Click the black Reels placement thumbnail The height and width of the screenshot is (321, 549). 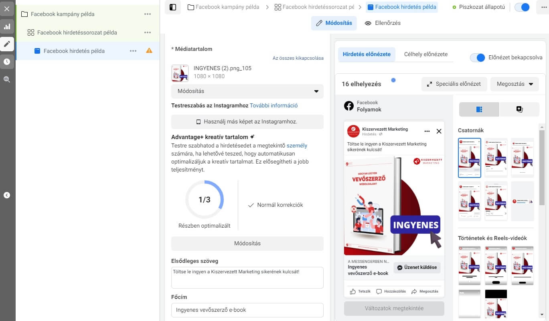(x=496, y=305)
